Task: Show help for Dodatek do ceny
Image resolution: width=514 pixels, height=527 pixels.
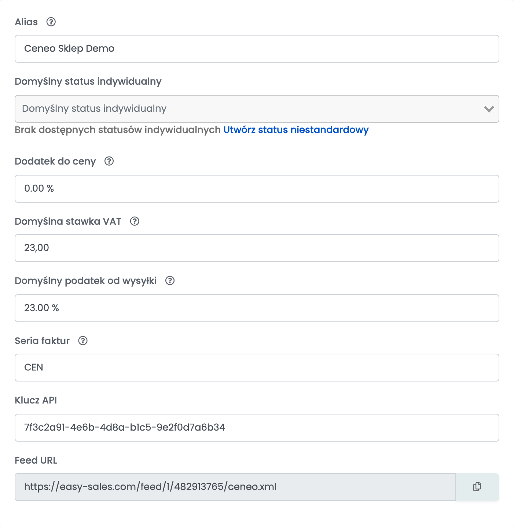Action: [x=109, y=161]
